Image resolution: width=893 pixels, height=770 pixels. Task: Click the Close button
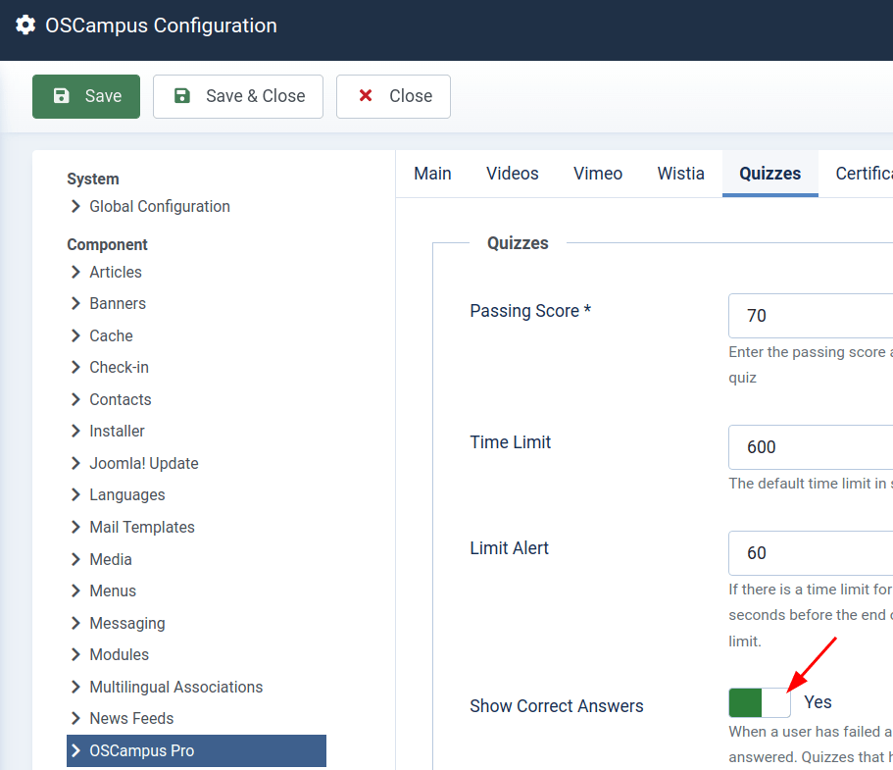point(393,96)
